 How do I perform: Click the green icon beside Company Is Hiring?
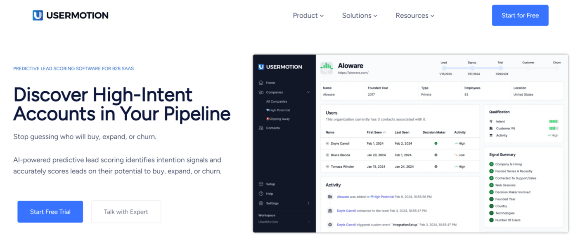(x=491, y=164)
